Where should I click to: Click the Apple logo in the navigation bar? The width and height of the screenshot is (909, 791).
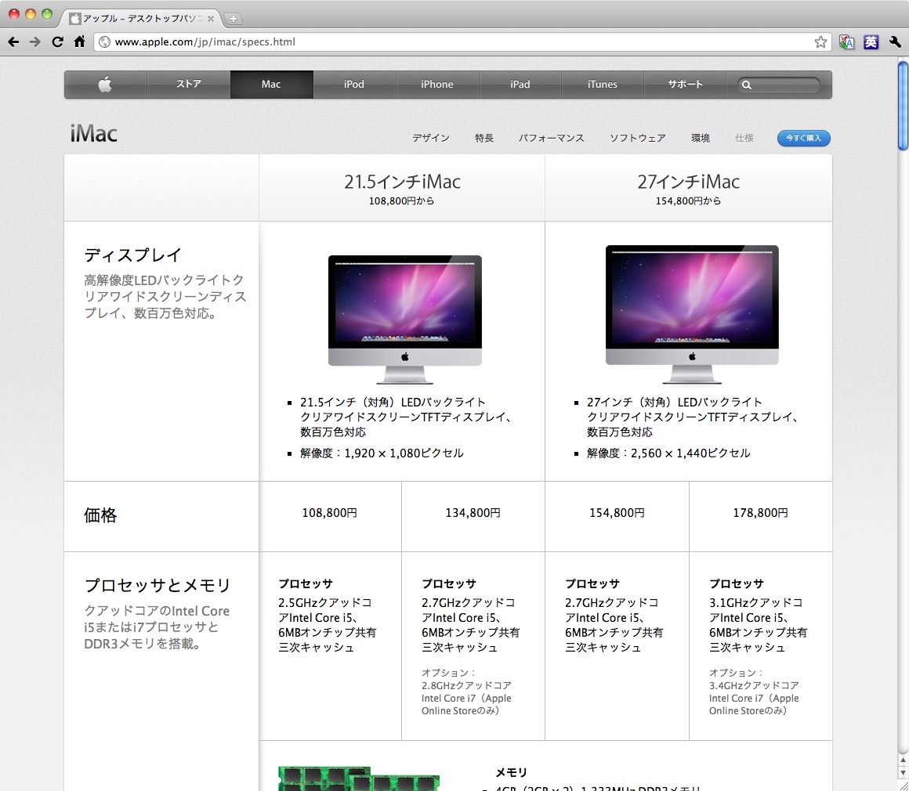tap(105, 85)
